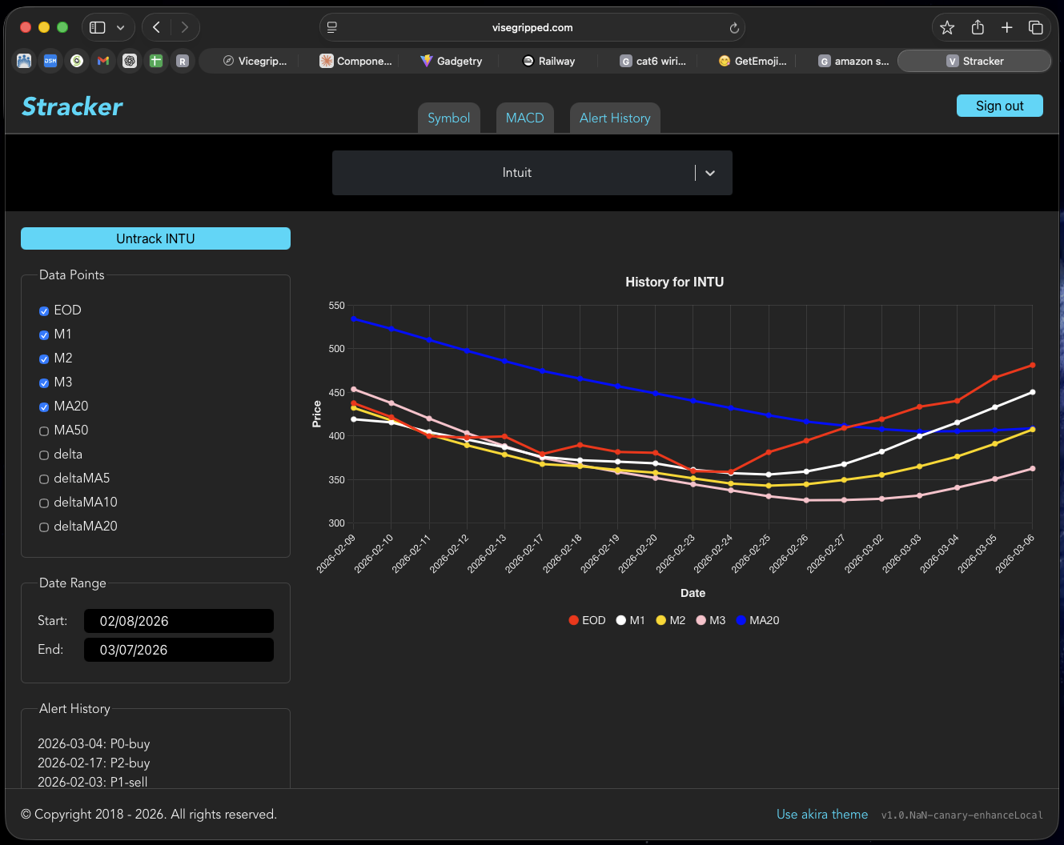Viewport: 1064px width, 845px height.
Task: Click the last EOD point on 2026-03-06
Action: coord(1033,365)
